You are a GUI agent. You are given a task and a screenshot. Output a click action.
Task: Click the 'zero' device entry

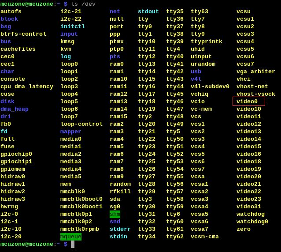point(244,229)
